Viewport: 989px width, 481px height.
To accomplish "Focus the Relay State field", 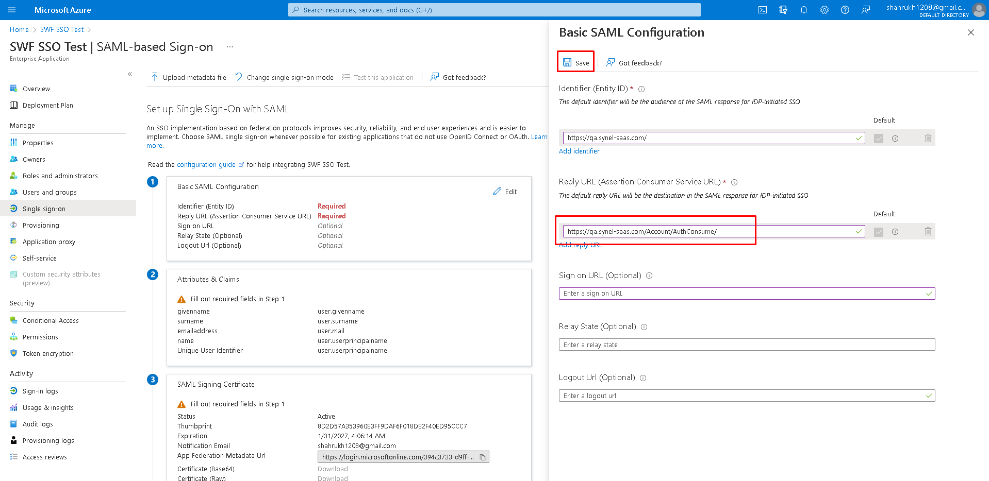I will (x=747, y=345).
